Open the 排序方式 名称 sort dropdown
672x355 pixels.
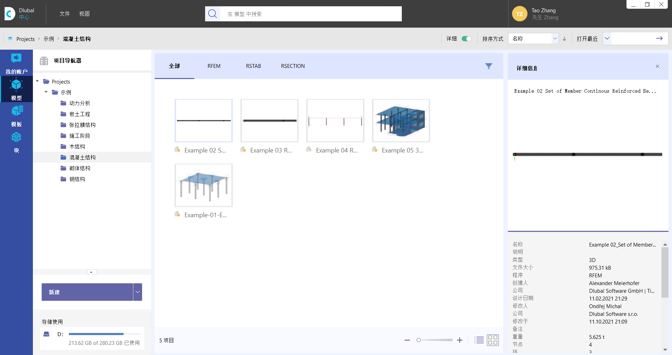[x=533, y=38]
